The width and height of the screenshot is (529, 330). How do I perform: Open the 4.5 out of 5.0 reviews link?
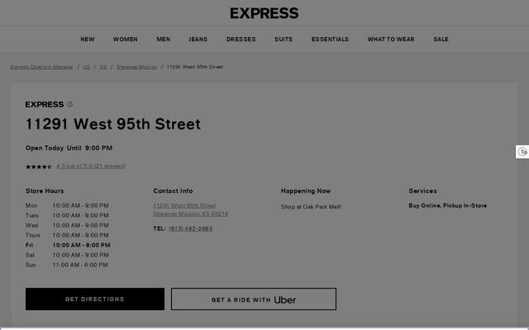[91, 166]
